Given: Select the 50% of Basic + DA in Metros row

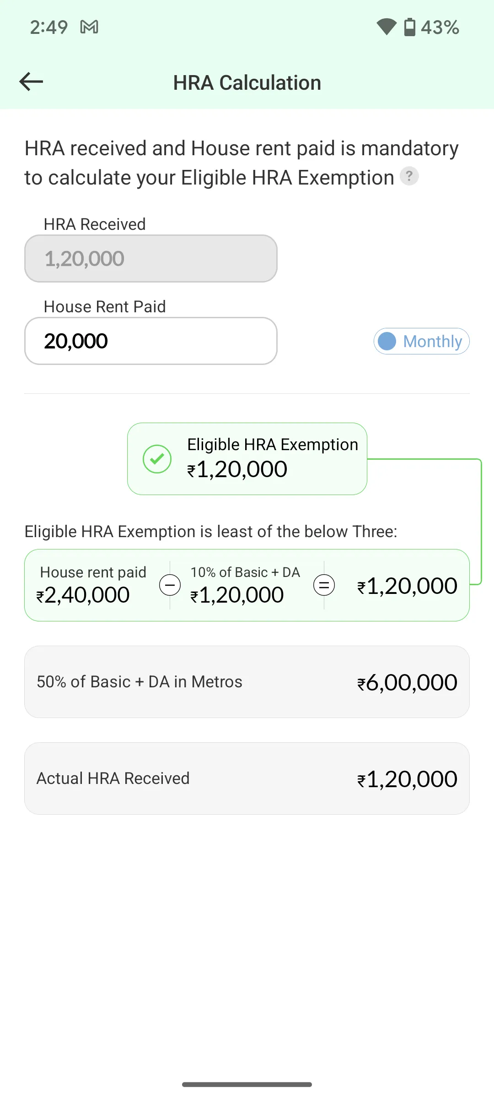Looking at the screenshot, I should [247, 682].
